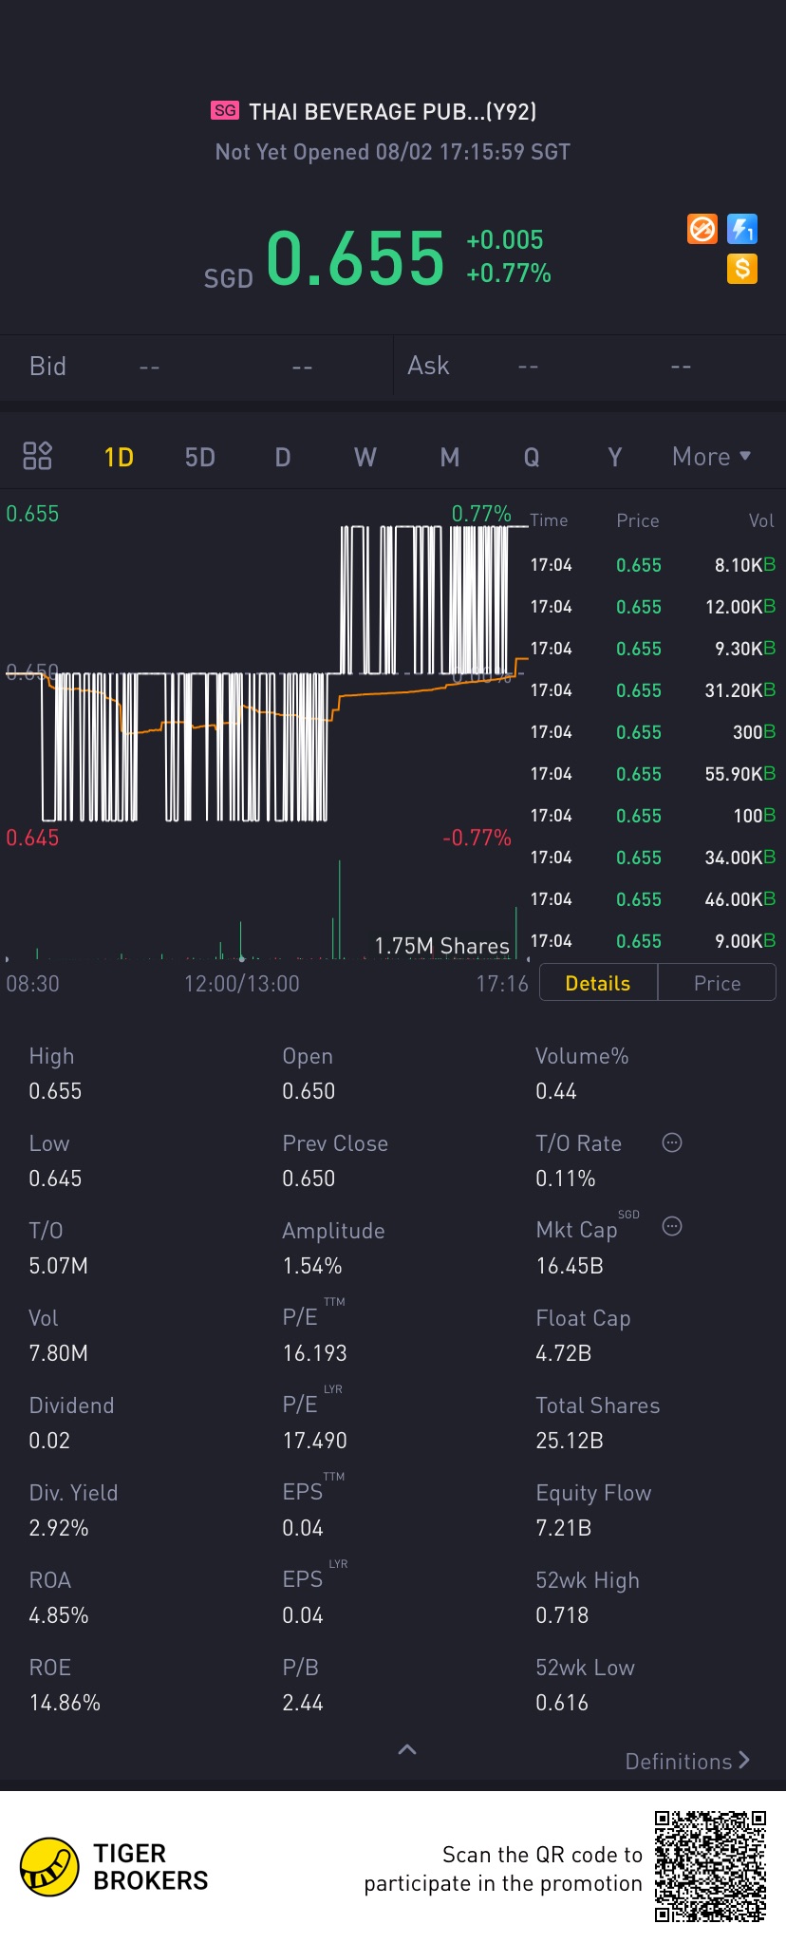Tap the Div. Yield 2.92% value
This screenshot has height=1943, width=786.
tap(59, 1528)
